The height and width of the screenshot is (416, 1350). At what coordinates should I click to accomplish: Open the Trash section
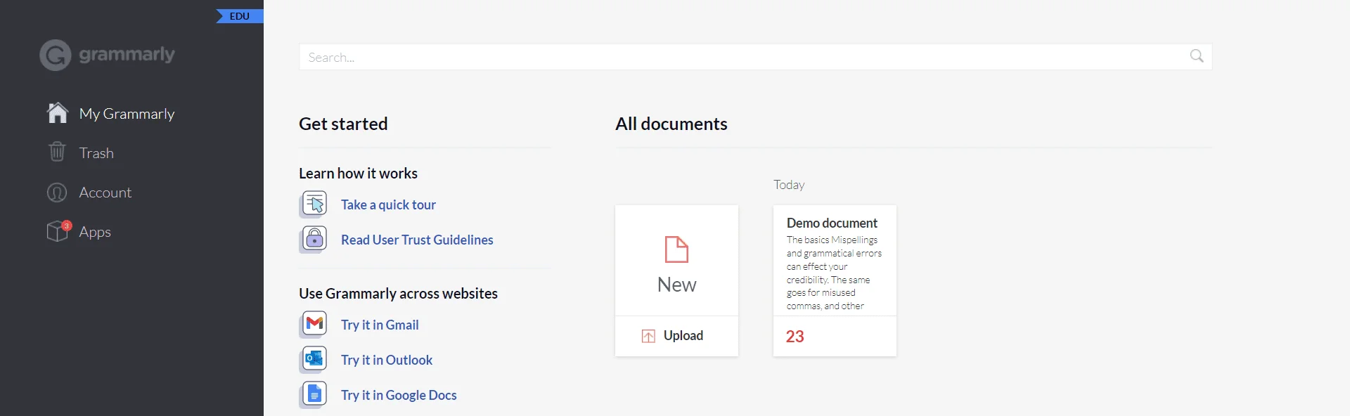click(96, 153)
